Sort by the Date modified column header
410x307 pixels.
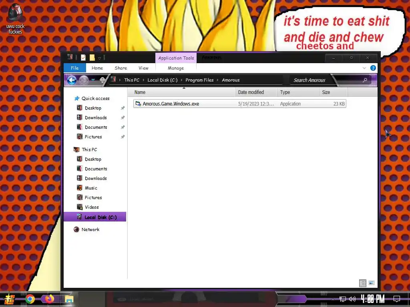click(x=256, y=92)
